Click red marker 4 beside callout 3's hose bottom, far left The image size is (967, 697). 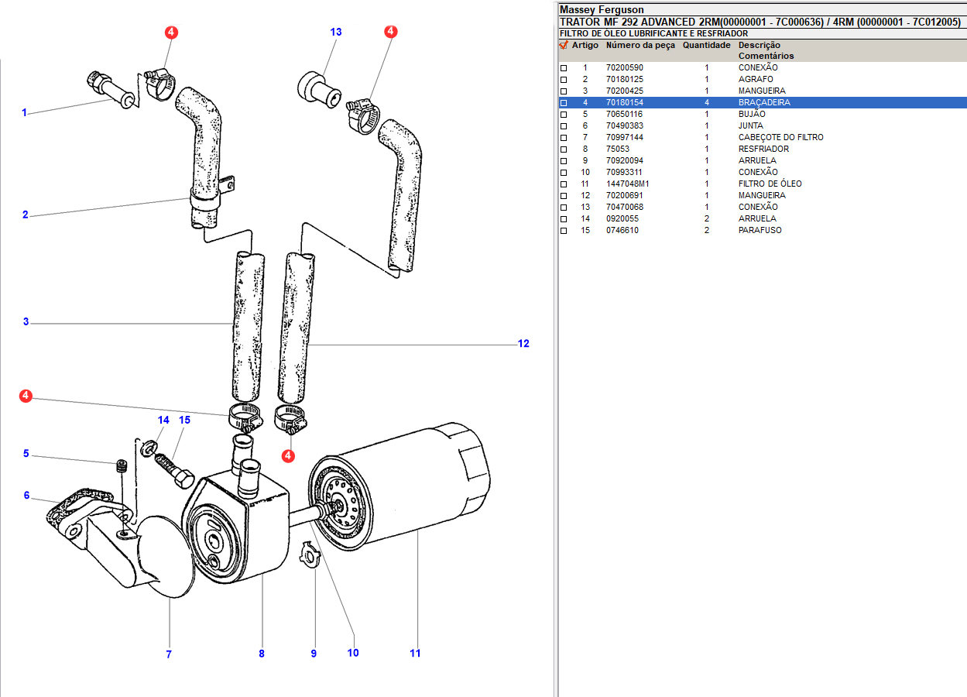point(26,396)
